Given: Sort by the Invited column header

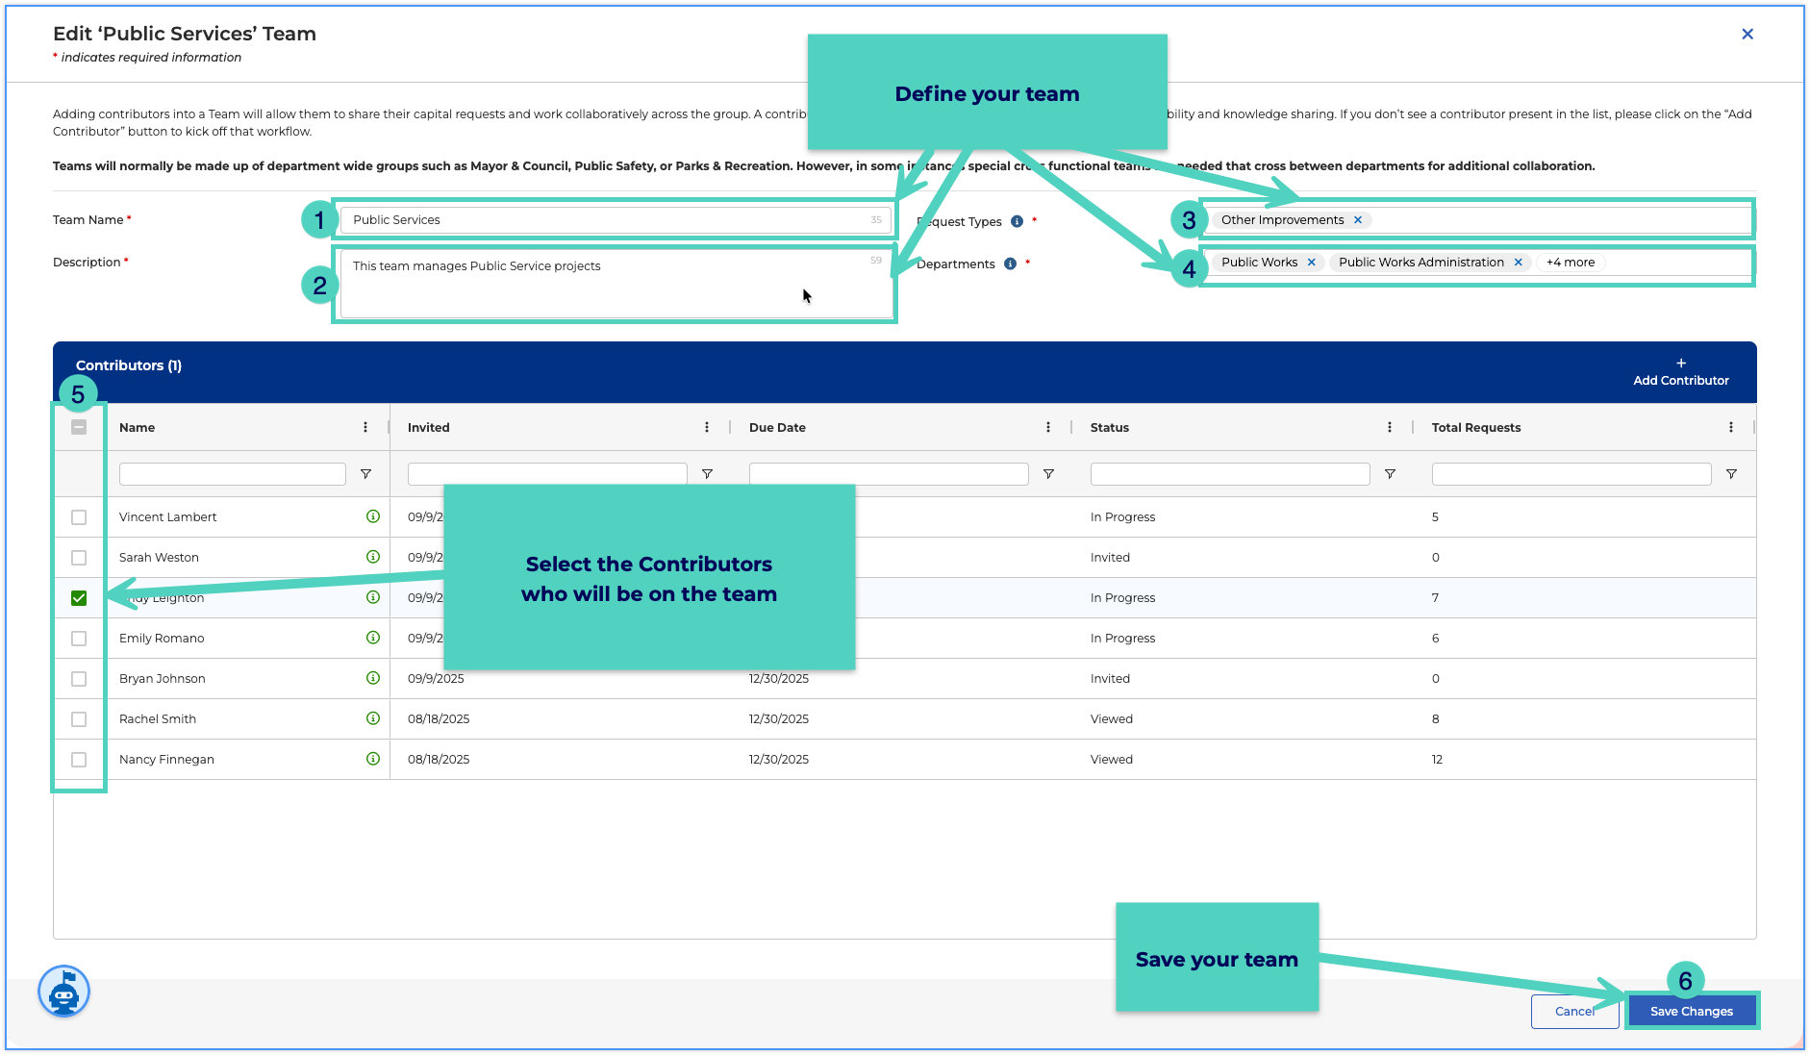Looking at the screenshot, I should coord(428,427).
